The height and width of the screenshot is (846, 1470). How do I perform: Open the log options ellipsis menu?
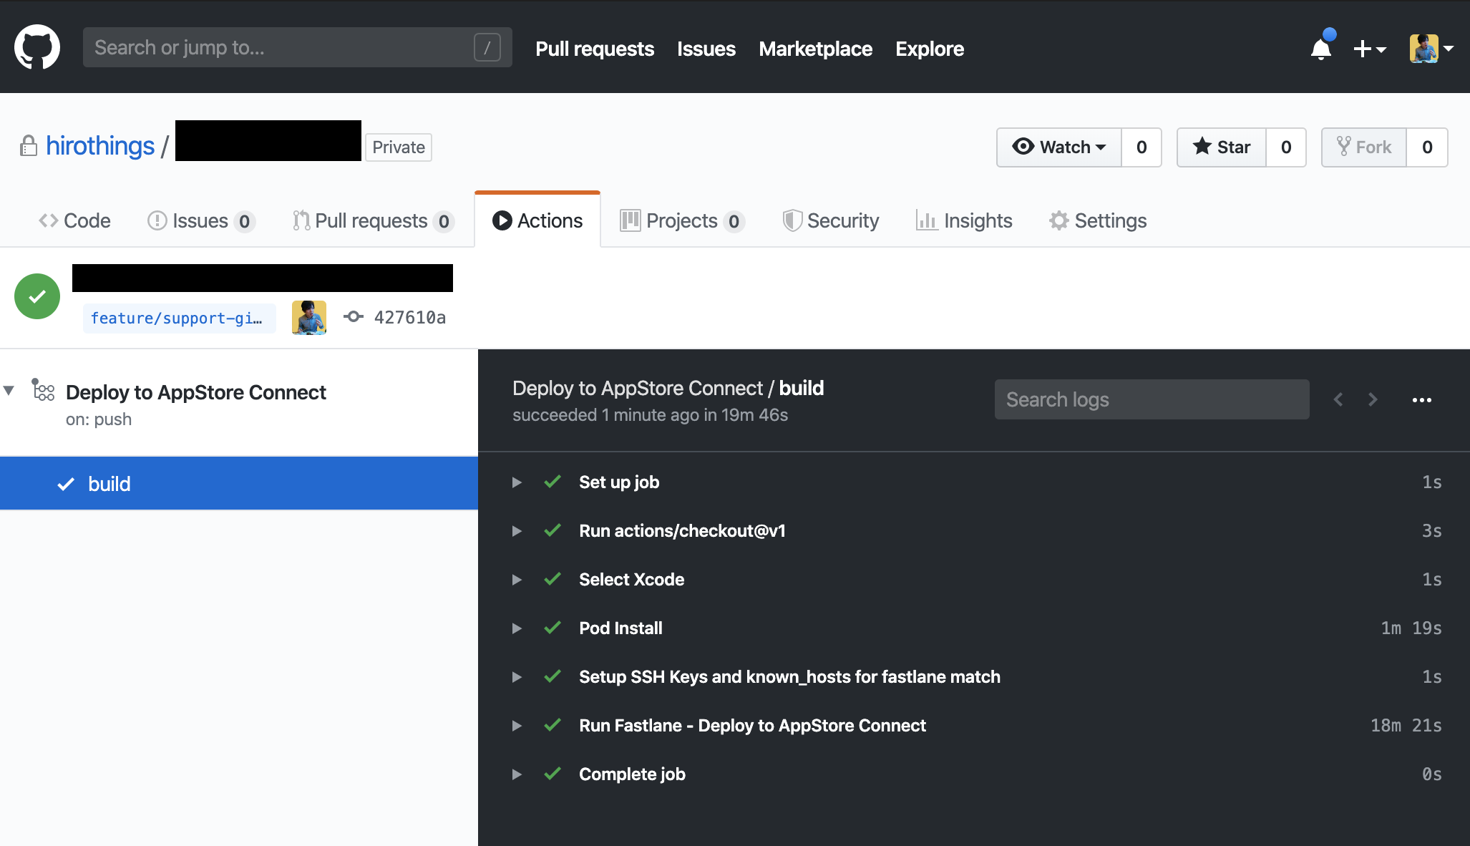coord(1422,399)
